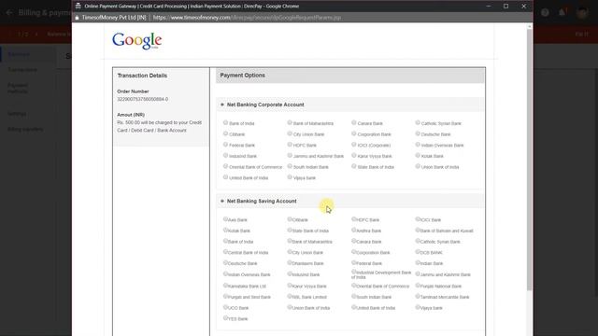
Task: Choose IndusInd Bank under Corporate Account
Action: tap(226, 156)
